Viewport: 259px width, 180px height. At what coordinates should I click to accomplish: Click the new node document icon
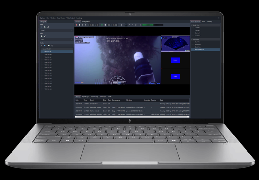(x=49, y=45)
